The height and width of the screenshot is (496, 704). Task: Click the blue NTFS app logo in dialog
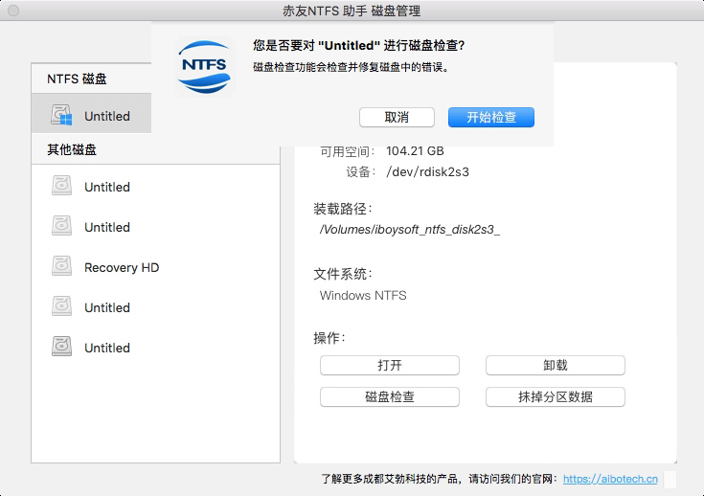coord(204,67)
